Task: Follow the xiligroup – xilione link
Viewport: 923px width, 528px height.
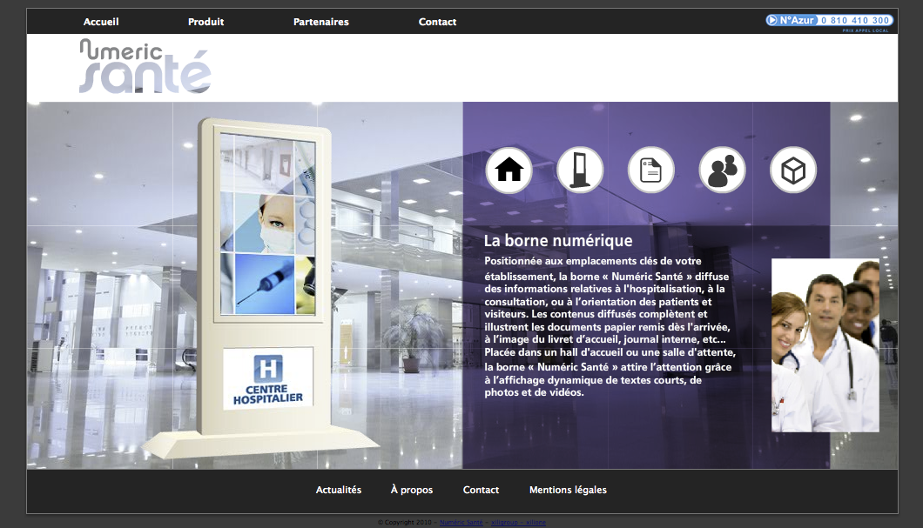Action: click(x=519, y=522)
